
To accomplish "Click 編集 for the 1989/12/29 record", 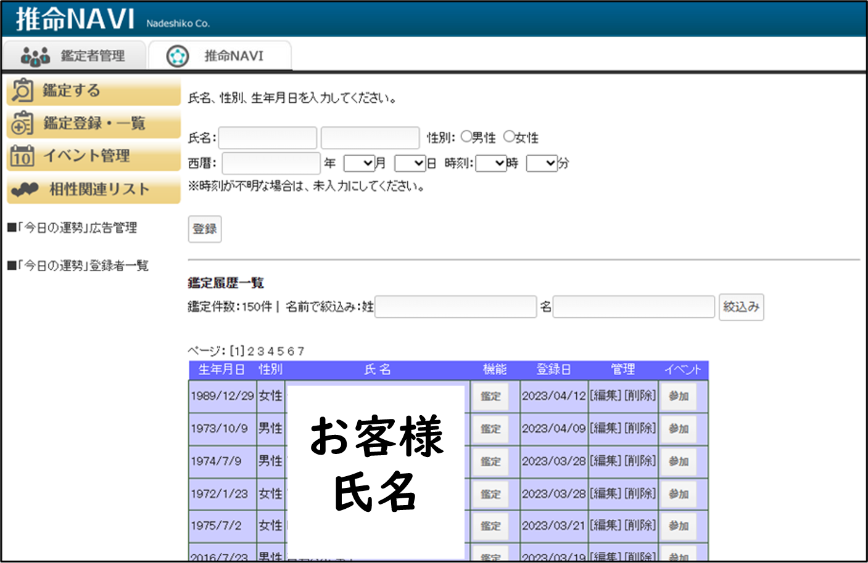I will pyautogui.click(x=605, y=395).
